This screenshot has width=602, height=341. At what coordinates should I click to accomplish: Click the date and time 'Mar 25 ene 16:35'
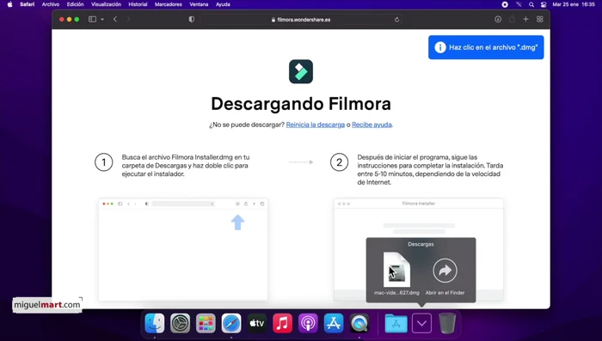[574, 4]
